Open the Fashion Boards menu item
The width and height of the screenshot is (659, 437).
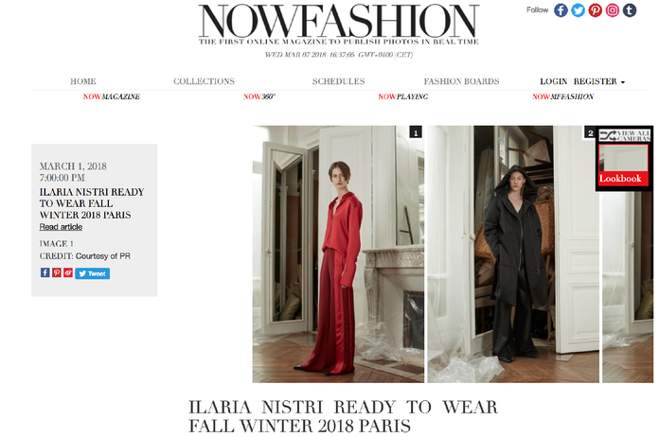tap(461, 81)
